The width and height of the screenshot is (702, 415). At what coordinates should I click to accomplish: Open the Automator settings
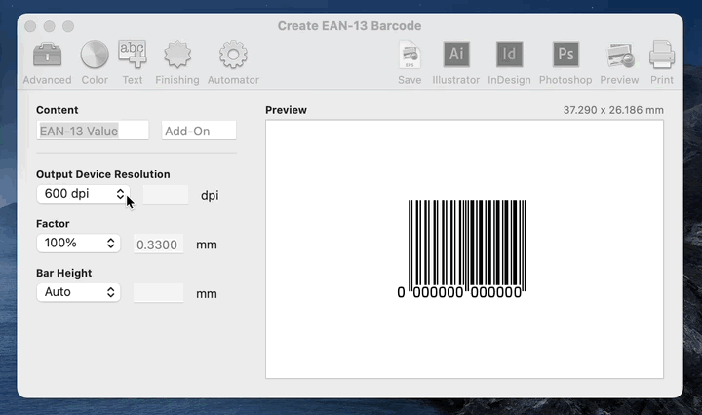tap(233, 62)
